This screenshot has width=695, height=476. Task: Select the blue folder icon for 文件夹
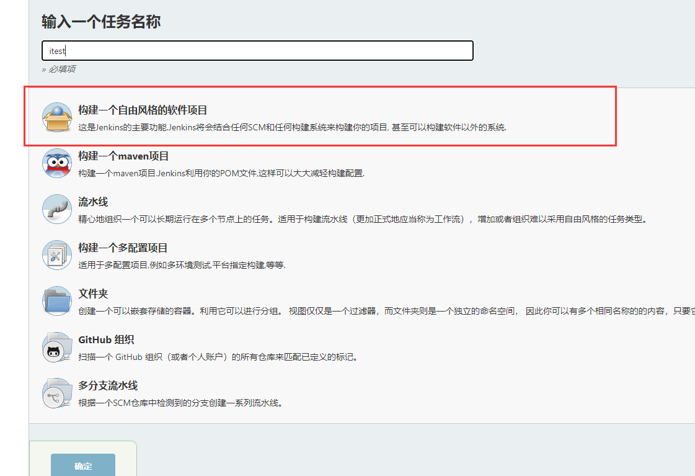point(57,301)
